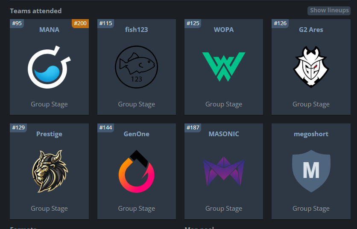Click Group Stage text under WOPA
The height and width of the screenshot is (229, 357).
click(224, 104)
